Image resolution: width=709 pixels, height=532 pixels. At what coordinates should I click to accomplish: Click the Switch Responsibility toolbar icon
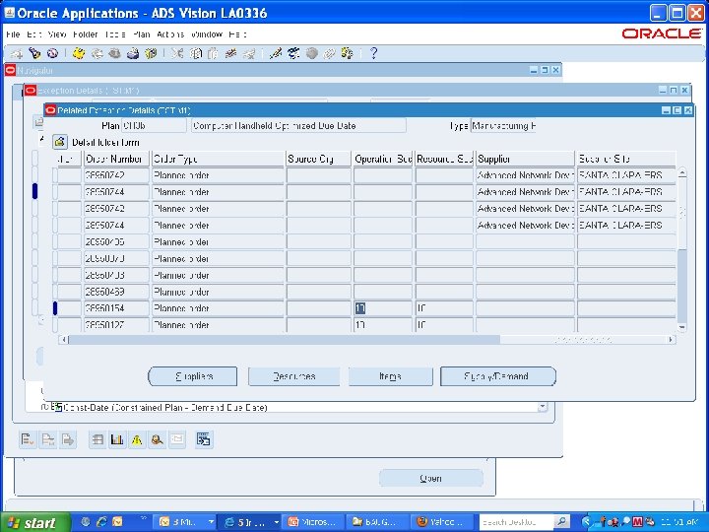tap(114, 53)
